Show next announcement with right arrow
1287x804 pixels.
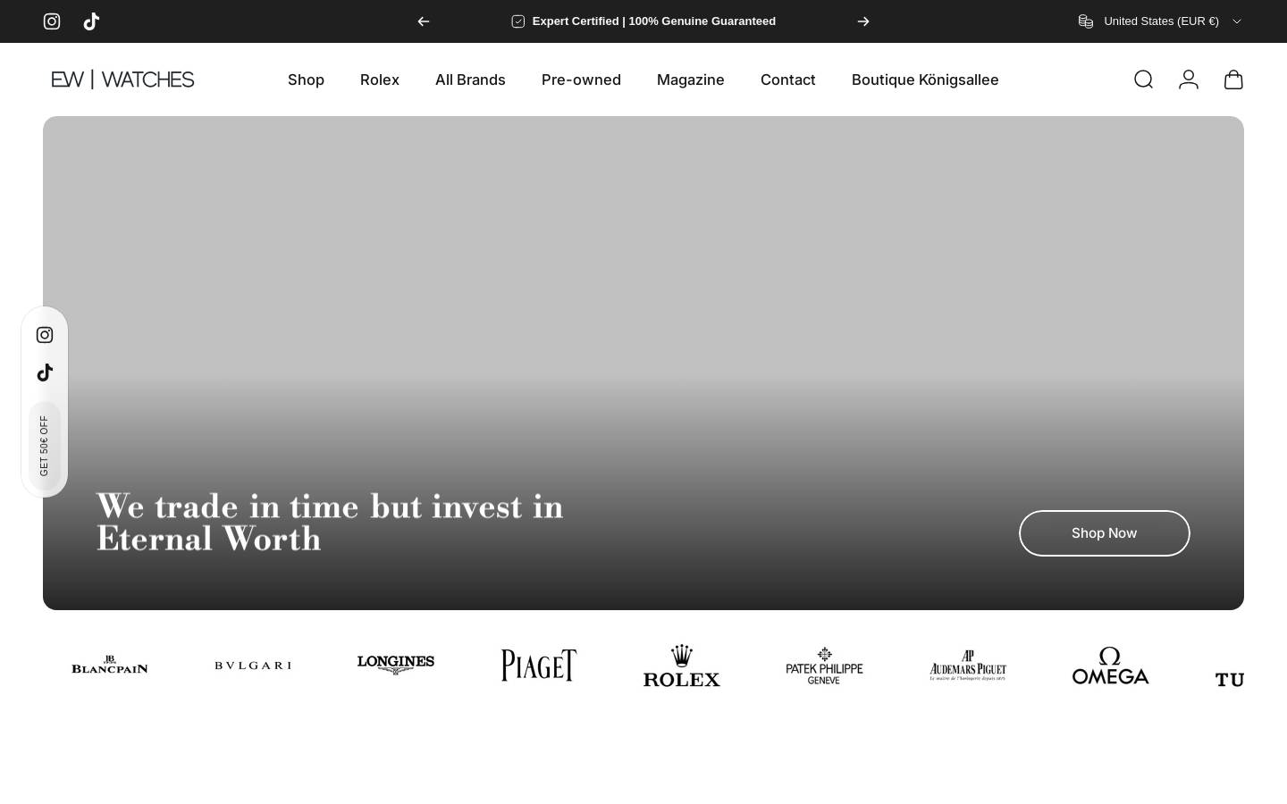(x=863, y=21)
